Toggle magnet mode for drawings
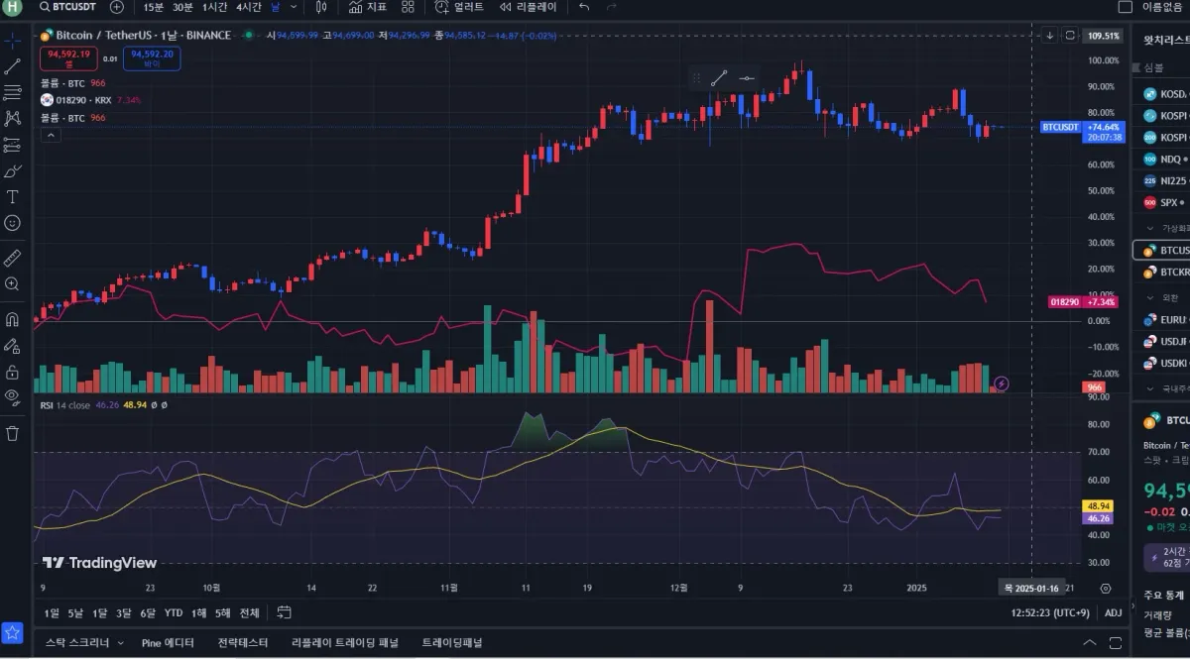The width and height of the screenshot is (1190, 659). [12, 320]
